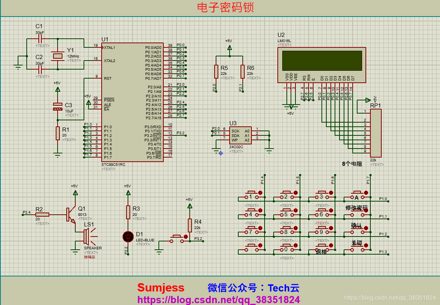Click the push button wired to P3.2

coord(177,239)
